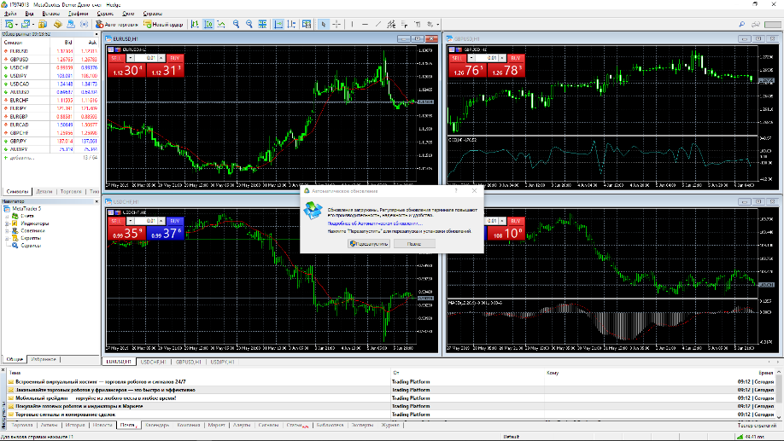
Task: Expand the Индикаторы tree node in Navigator
Action: point(7,223)
